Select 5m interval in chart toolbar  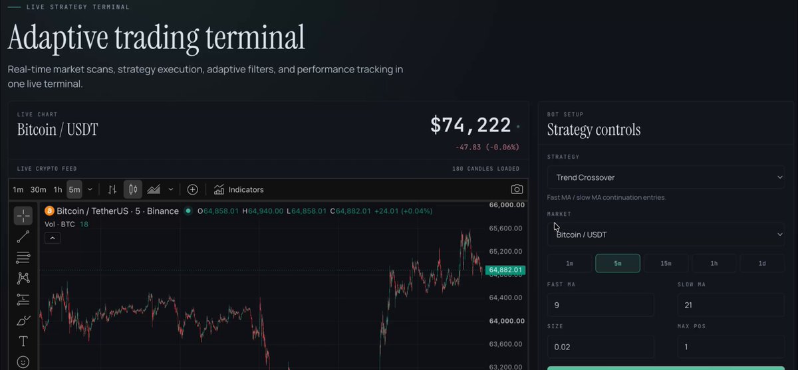tap(74, 189)
